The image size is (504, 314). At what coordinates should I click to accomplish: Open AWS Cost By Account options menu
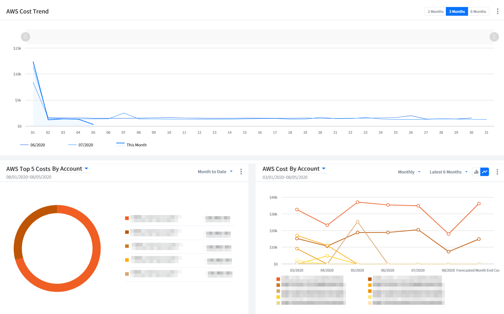click(497, 172)
